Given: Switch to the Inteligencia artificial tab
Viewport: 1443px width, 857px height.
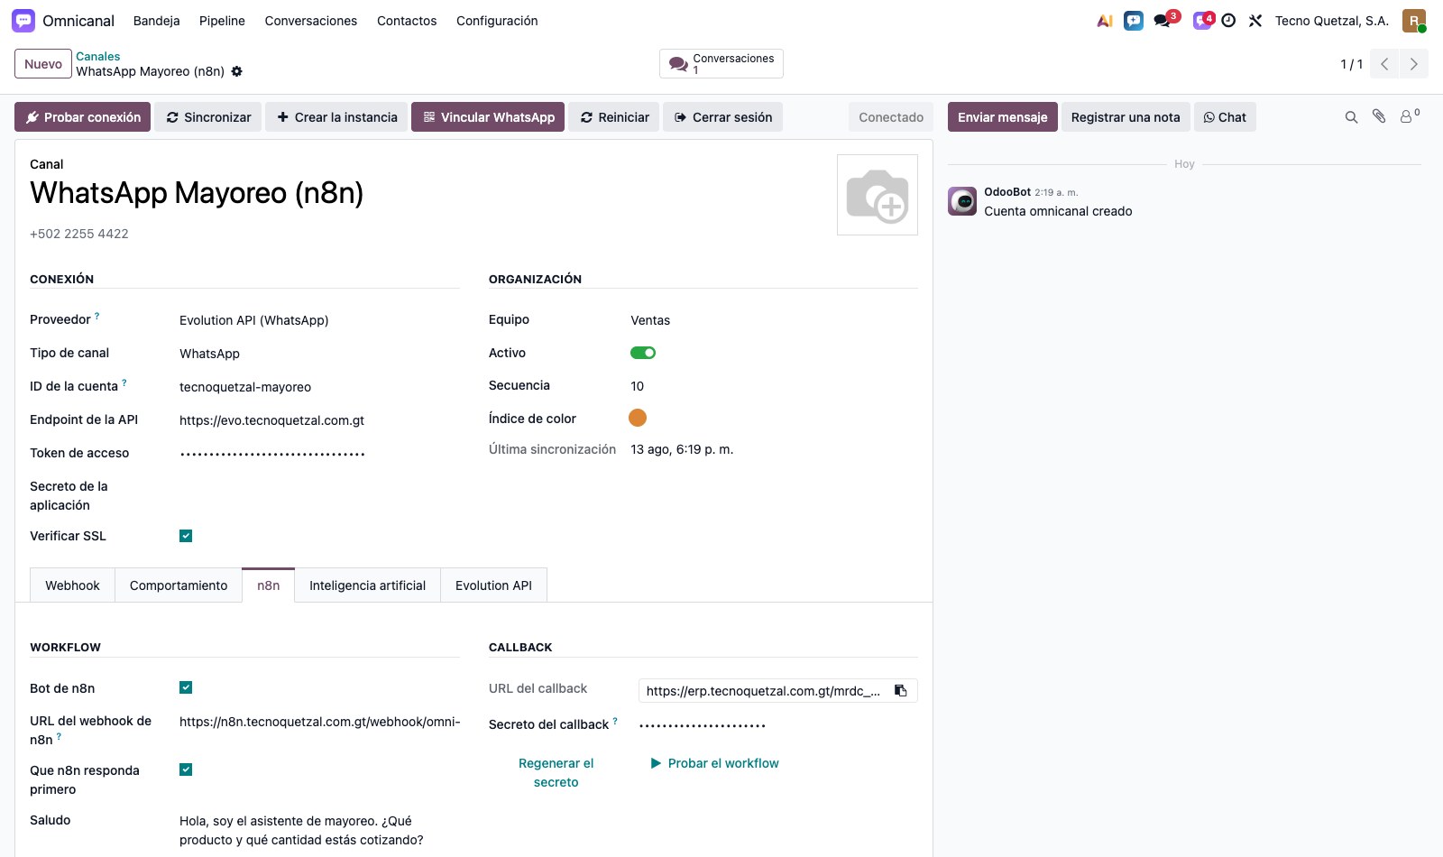Looking at the screenshot, I should 367,585.
